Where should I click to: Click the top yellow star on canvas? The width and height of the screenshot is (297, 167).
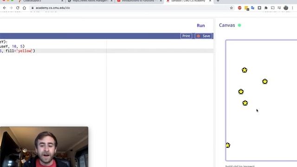(245, 70)
